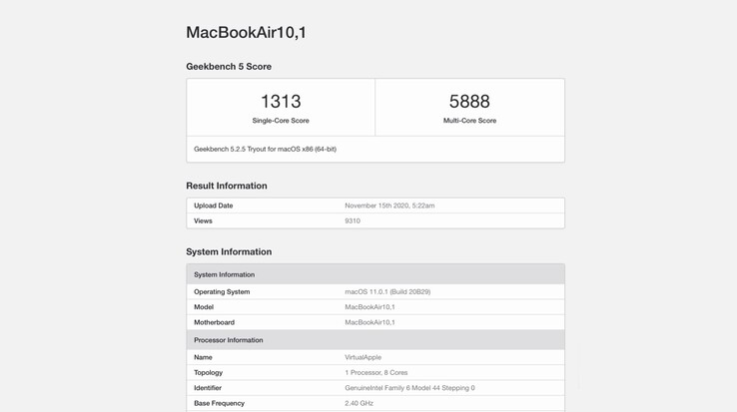737x412 pixels.
Task: Click the multi-core score value 5888
Action: click(469, 102)
